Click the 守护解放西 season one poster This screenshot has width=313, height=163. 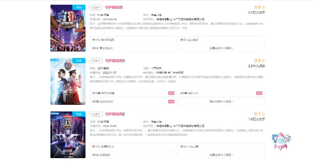tap(68, 28)
